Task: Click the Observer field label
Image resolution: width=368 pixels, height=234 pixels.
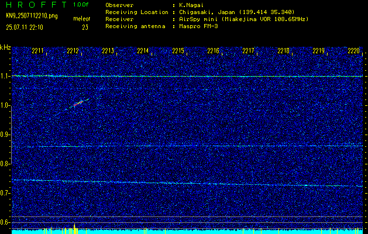Action: (119, 5)
